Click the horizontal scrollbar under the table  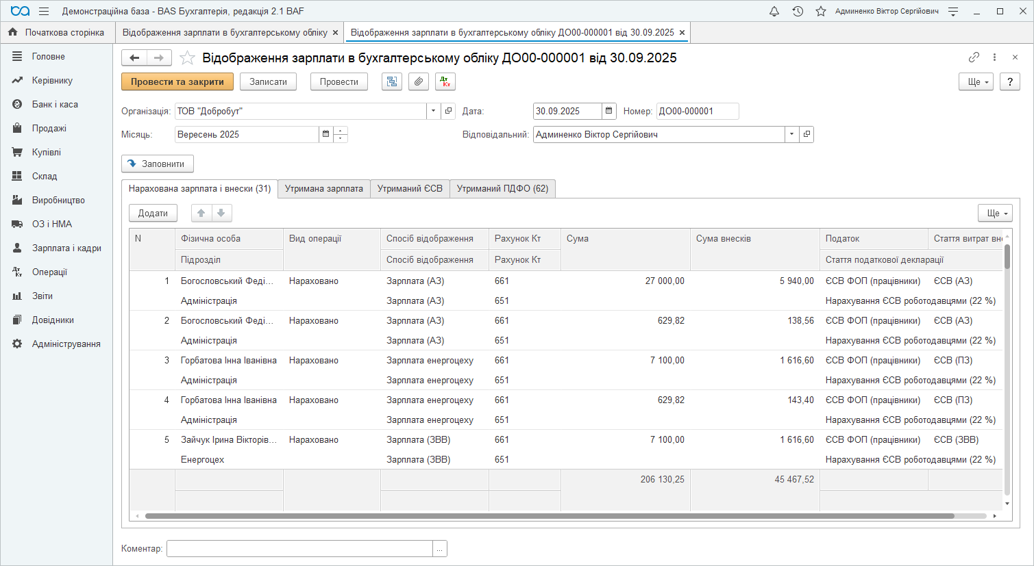[x=548, y=516]
